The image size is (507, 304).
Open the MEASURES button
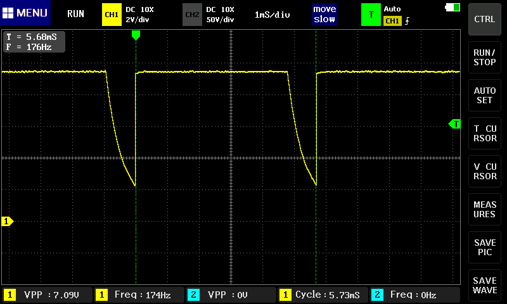pyautogui.click(x=484, y=210)
